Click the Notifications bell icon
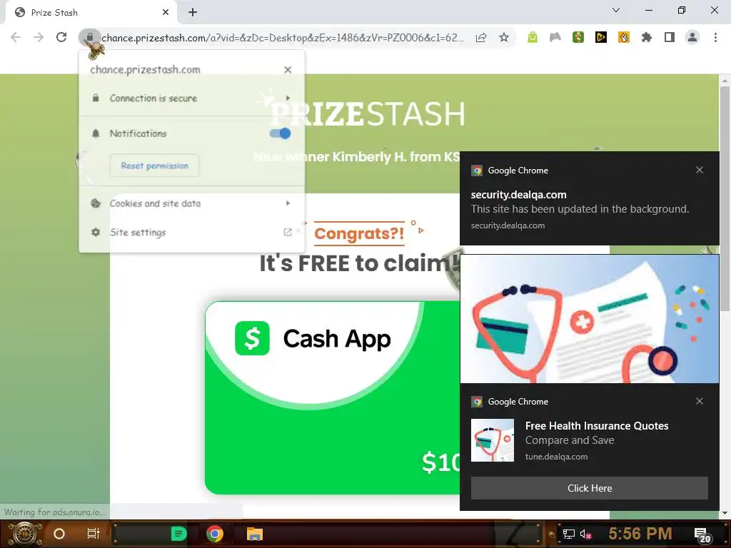 (96, 133)
